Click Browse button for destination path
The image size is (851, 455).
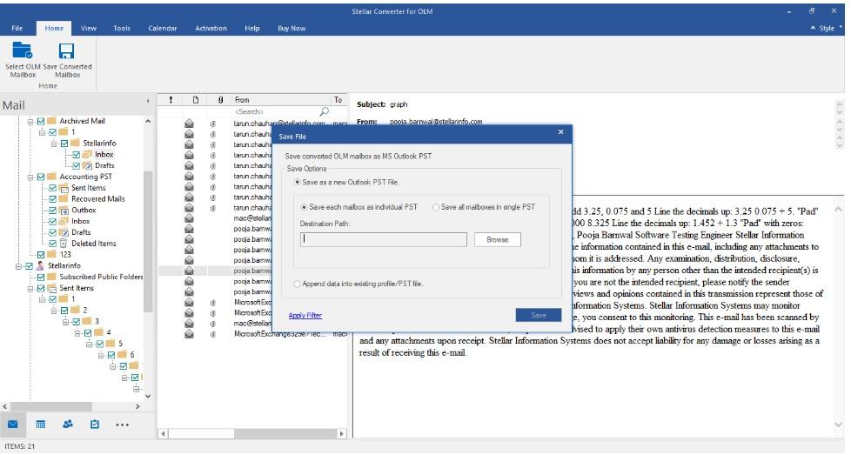pyautogui.click(x=497, y=240)
